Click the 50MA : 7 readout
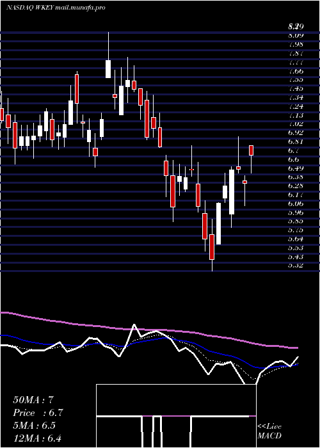 tap(33, 400)
